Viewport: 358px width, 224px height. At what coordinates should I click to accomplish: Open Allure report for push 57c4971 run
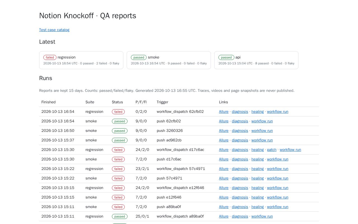tap(224, 178)
